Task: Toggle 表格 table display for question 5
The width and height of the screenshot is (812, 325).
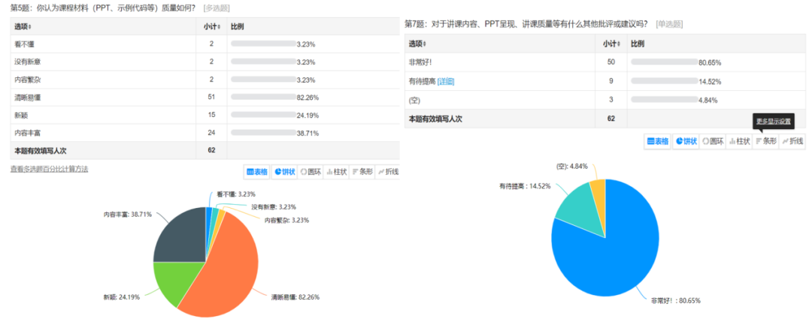Action: click(x=257, y=172)
